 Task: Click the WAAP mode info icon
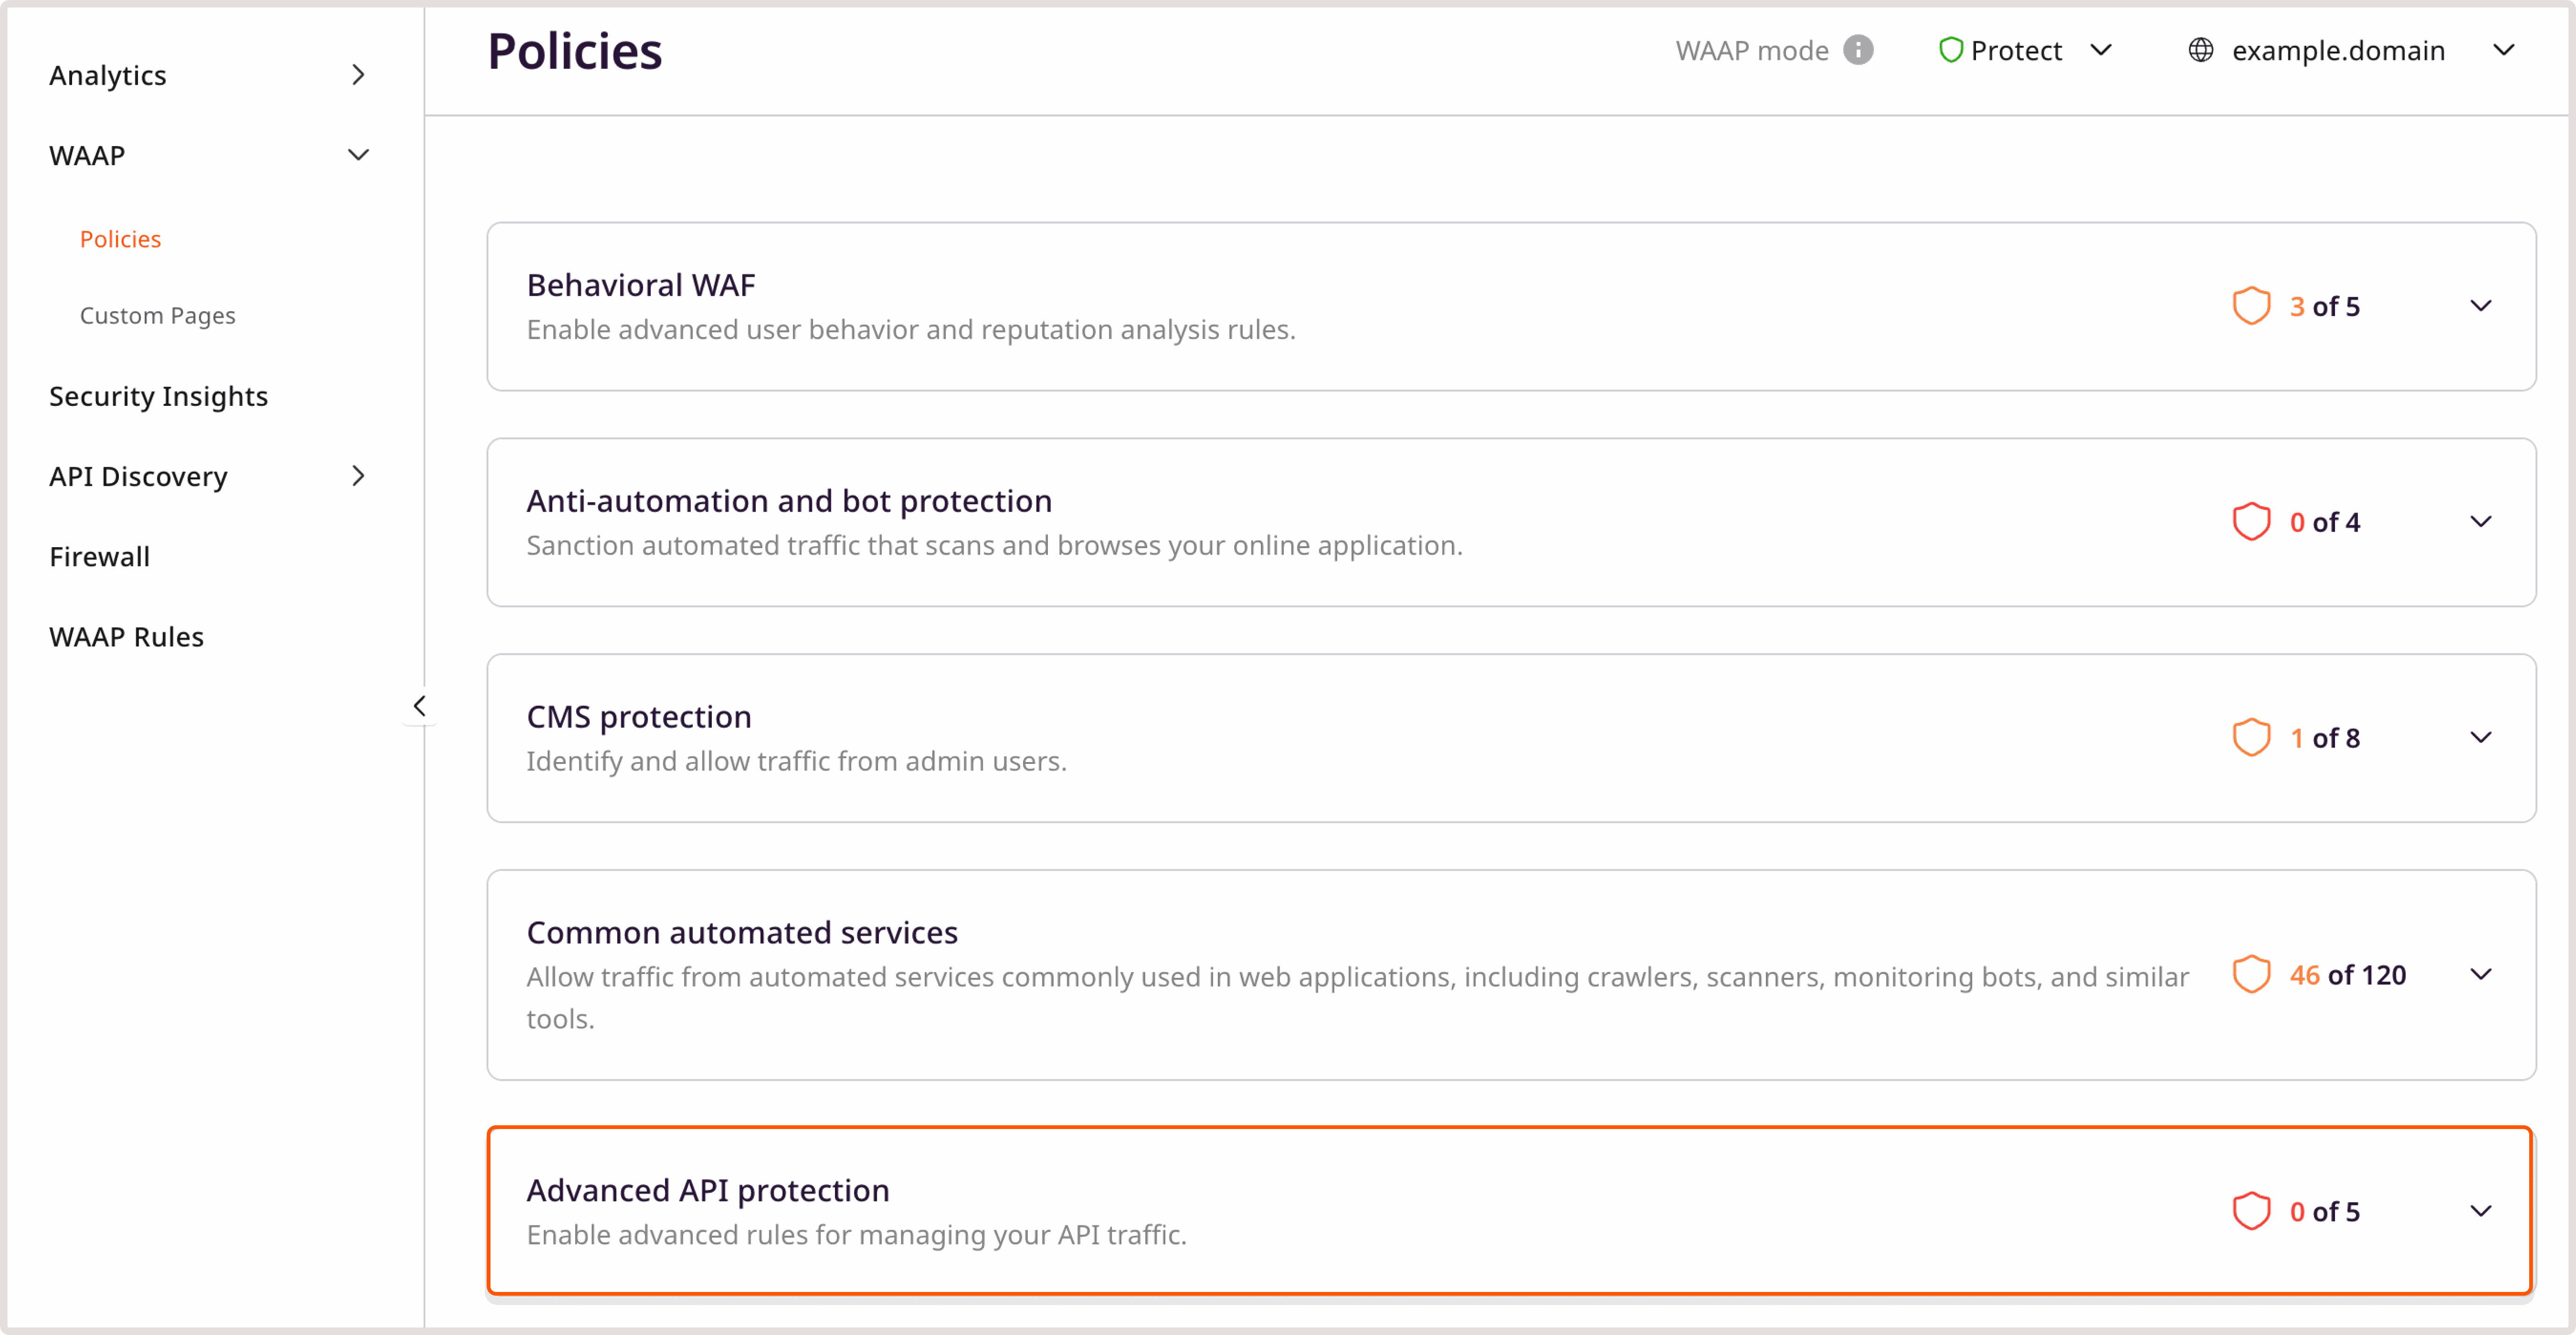1858,50
